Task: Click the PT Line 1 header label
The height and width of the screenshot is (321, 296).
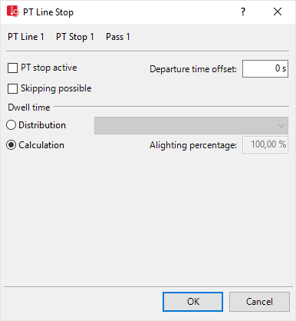Action: (x=26, y=37)
